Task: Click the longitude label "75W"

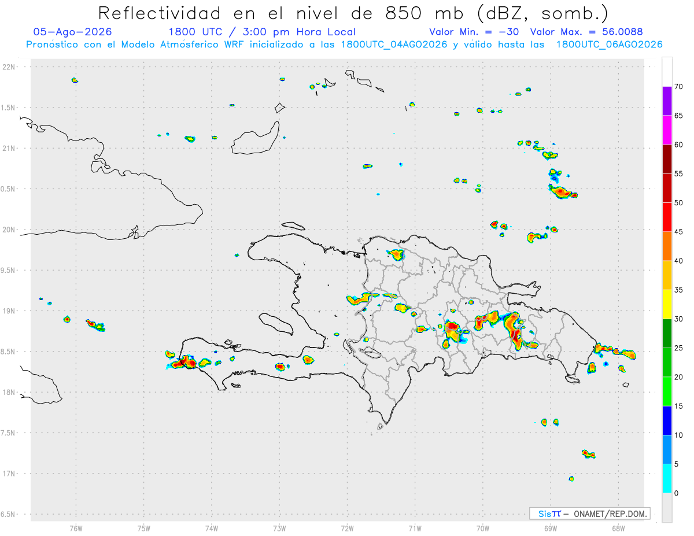Action: (143, 528)
